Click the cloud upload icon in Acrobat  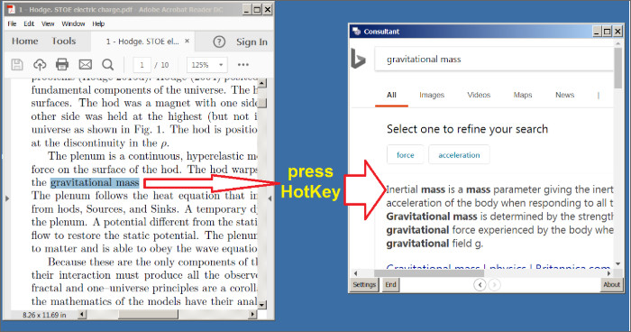point(40,64)
